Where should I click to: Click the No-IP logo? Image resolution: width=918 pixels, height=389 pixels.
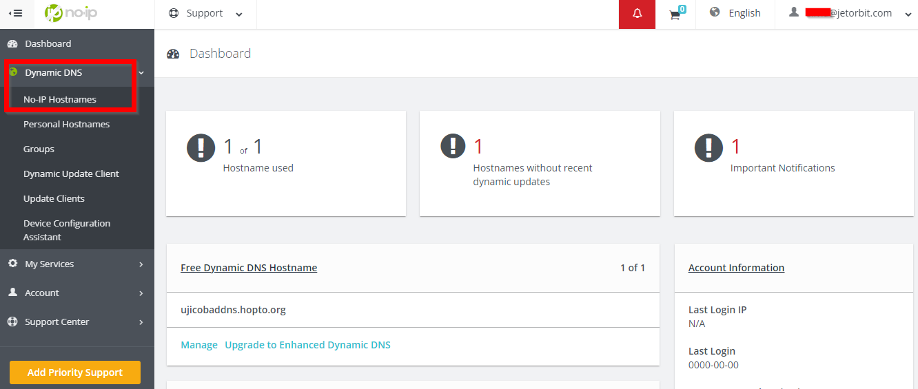pyautogui.click(x=70, y=13)
